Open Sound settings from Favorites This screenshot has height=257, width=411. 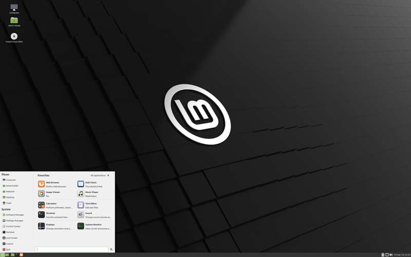[95, 215]
